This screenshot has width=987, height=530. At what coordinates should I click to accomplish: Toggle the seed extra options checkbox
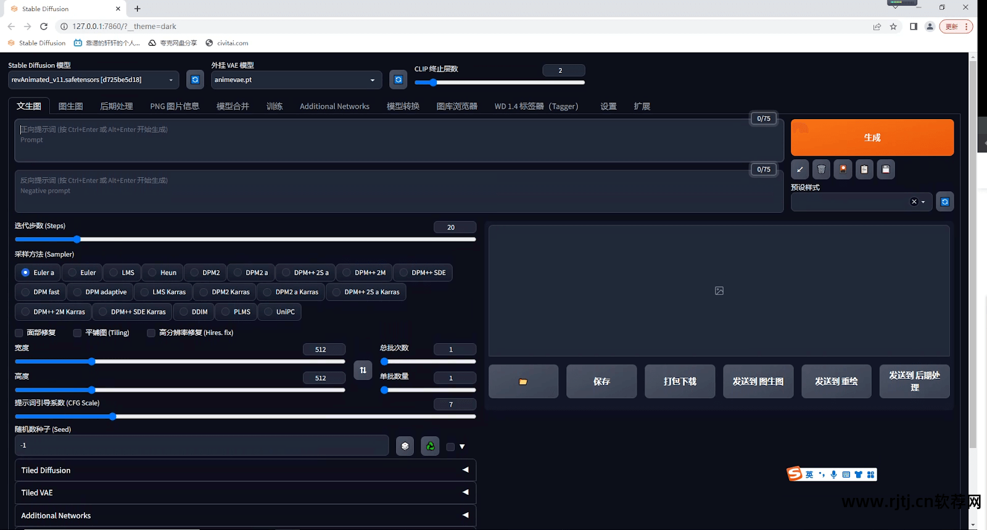pyautogui.click(x=450, y=447)
